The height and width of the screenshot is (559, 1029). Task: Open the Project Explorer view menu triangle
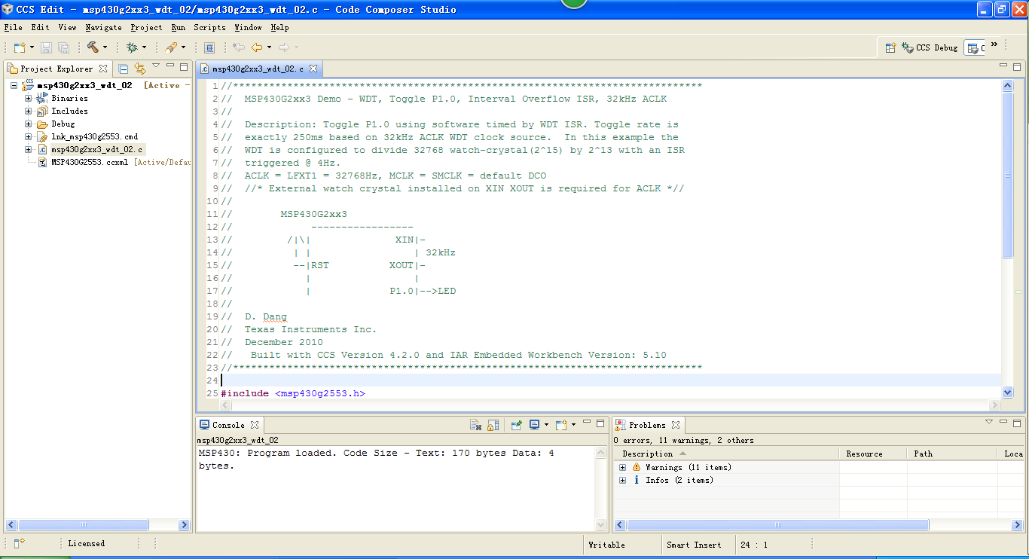pos(156,66)
